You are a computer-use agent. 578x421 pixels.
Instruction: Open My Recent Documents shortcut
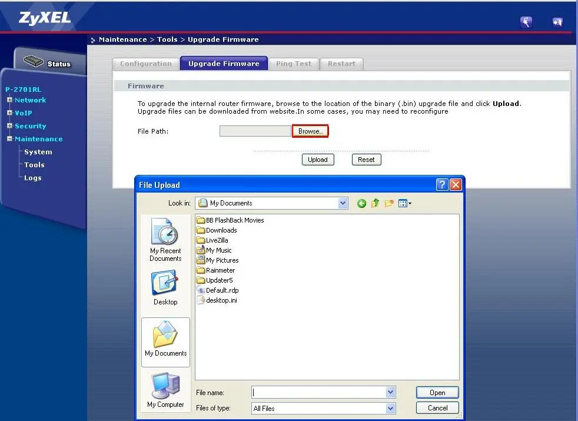(165, 240)
